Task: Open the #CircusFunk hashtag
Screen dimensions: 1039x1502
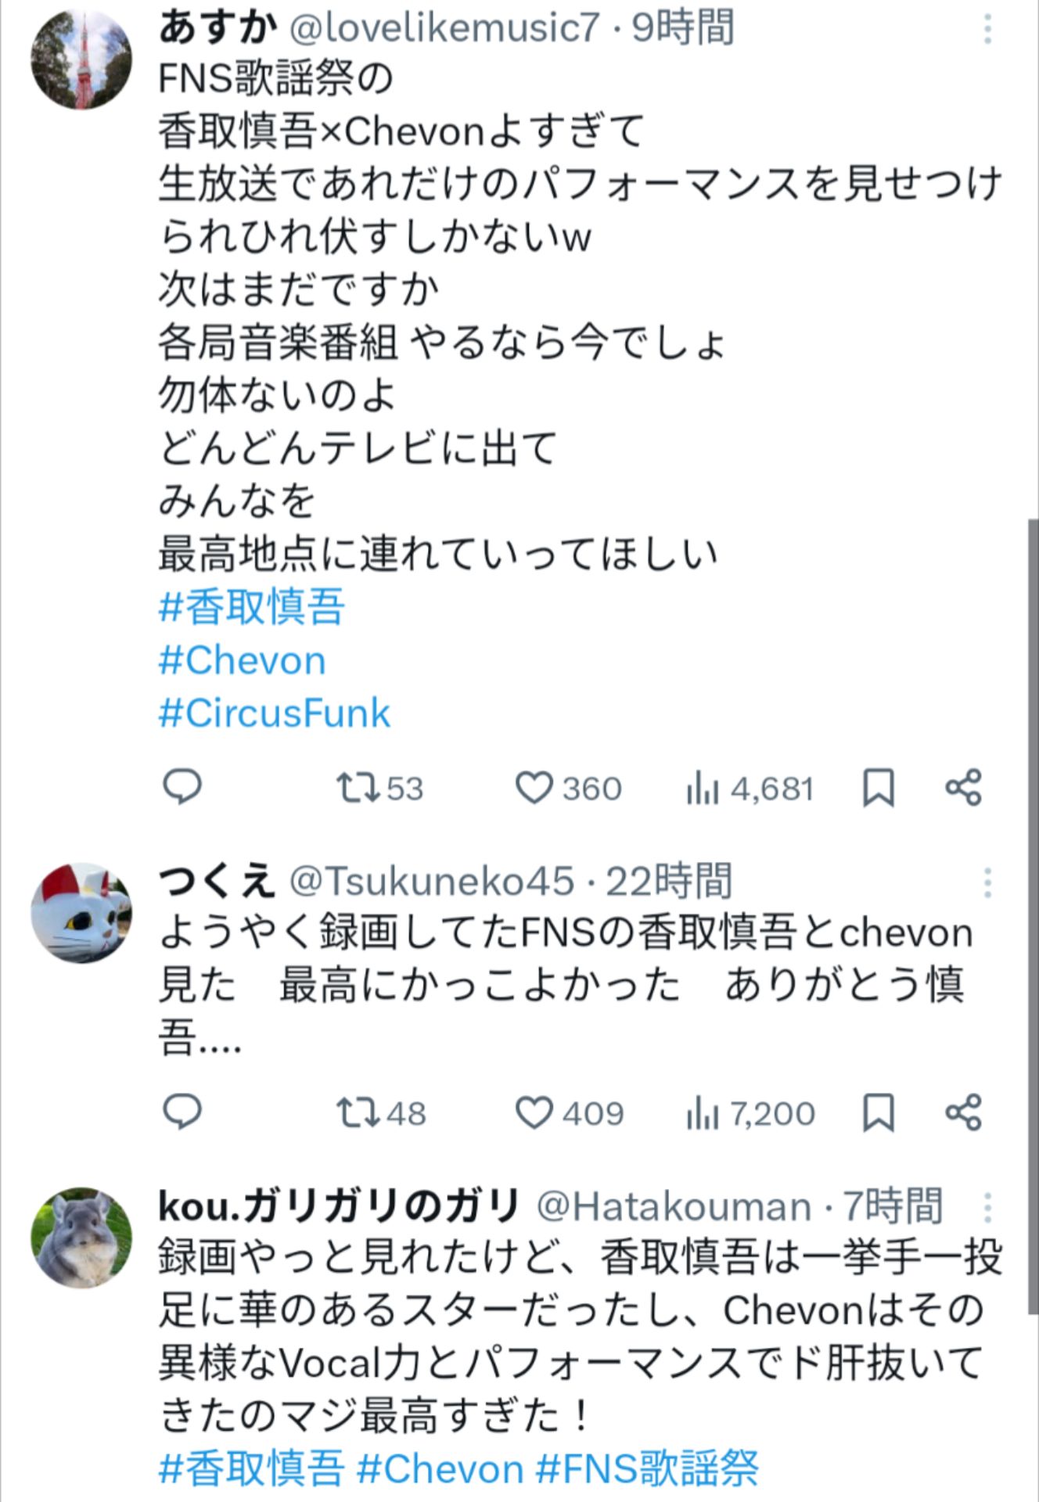Action: coord(274,710)
